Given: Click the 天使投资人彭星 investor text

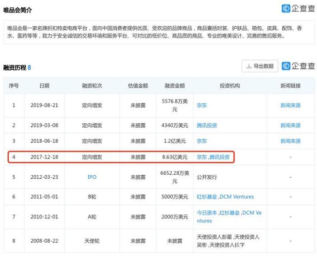Looking at the screenshot, I should coord(214,237).
